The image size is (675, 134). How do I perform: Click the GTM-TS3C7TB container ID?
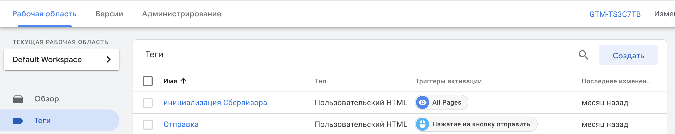click(615, 14)
